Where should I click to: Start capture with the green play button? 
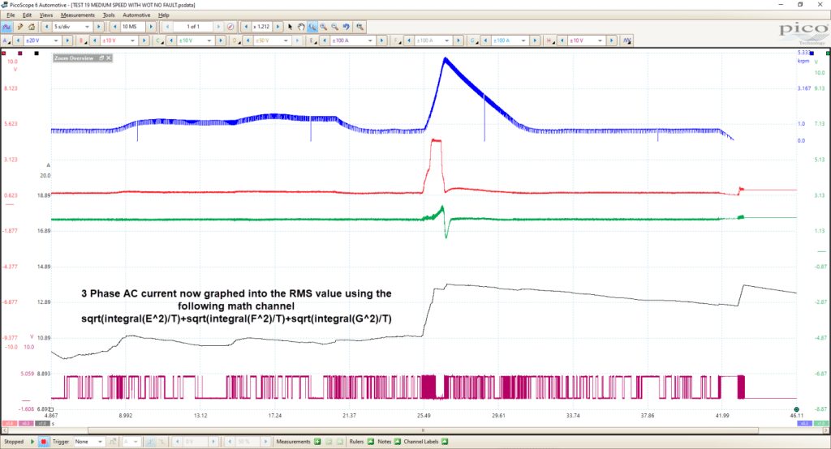(x=32, y=442)
